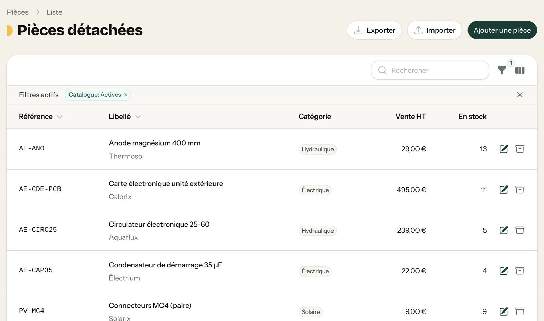The width and height of the screenshot is (544, 321).
Task: Click price 239,00 €
Action: tap(411, 230)
